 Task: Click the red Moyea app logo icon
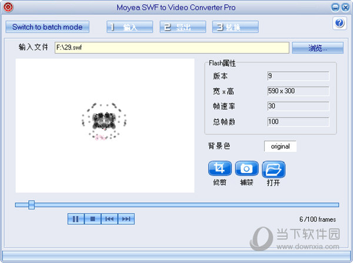(x=8, y=7)
